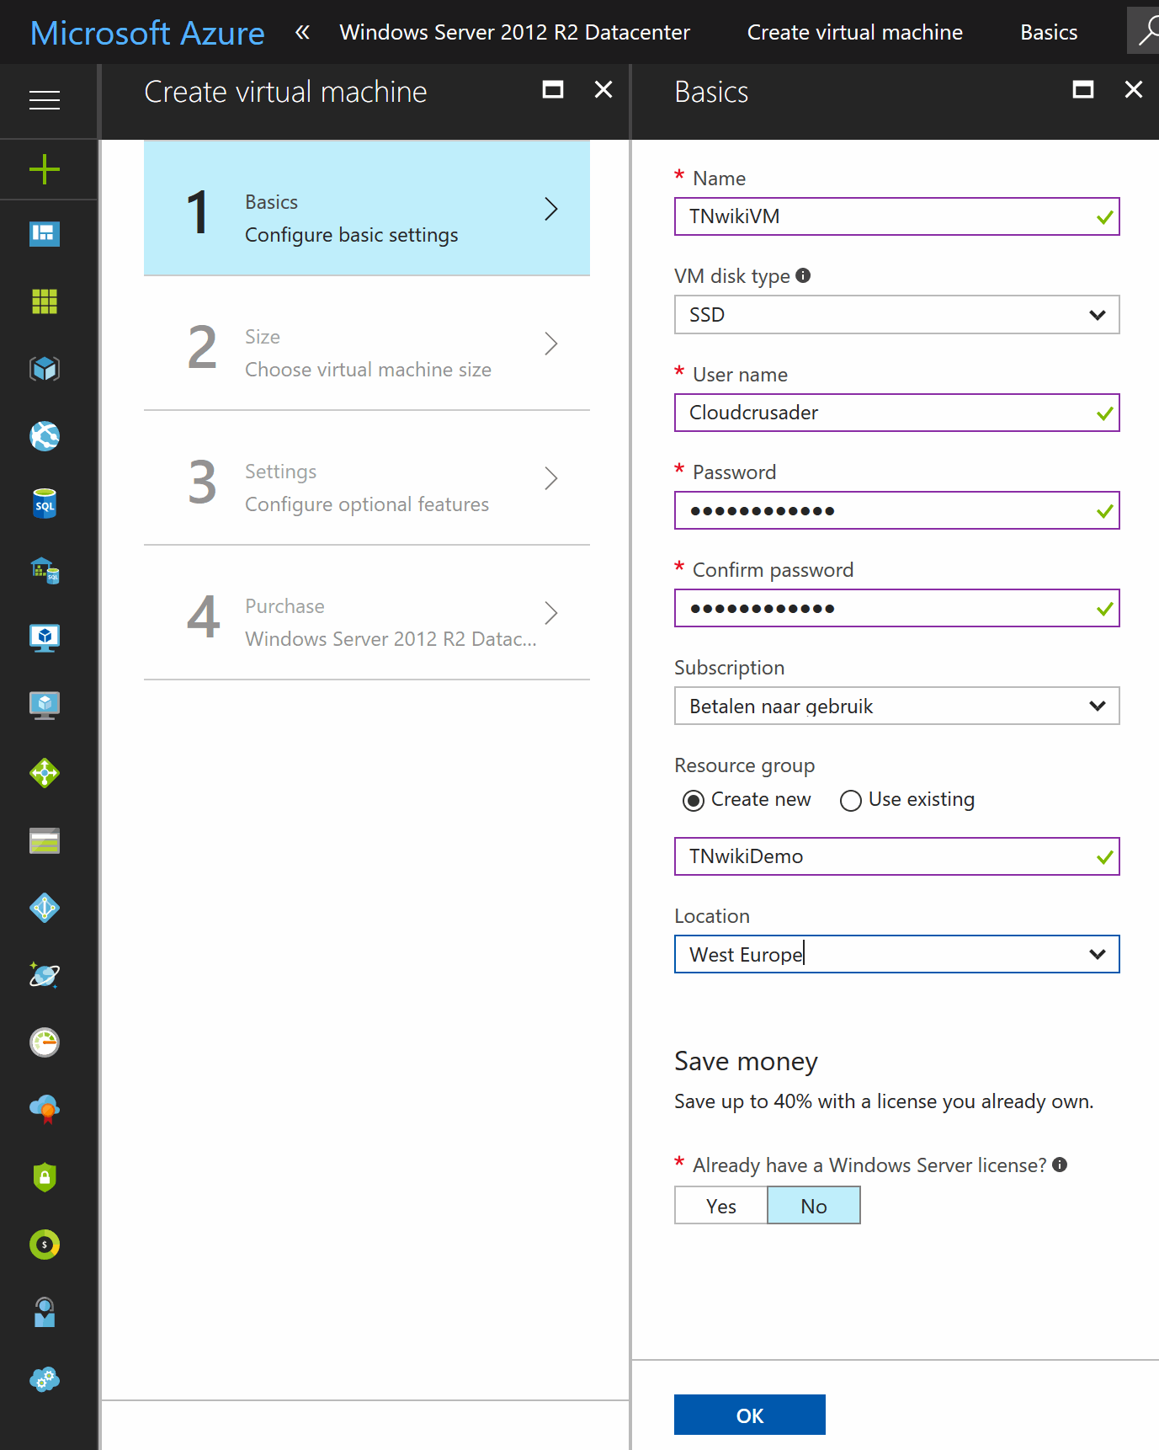Select the Create new radio button

pyautogui.click(x=694, y=800)
